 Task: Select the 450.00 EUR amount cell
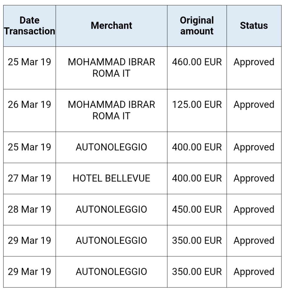click(x=197, y=210)
